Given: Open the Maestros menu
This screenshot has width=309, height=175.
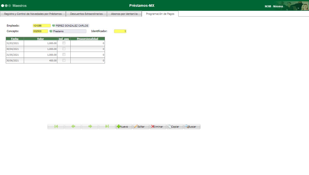Looking at the screenshot, I should (x=19, y=6).
